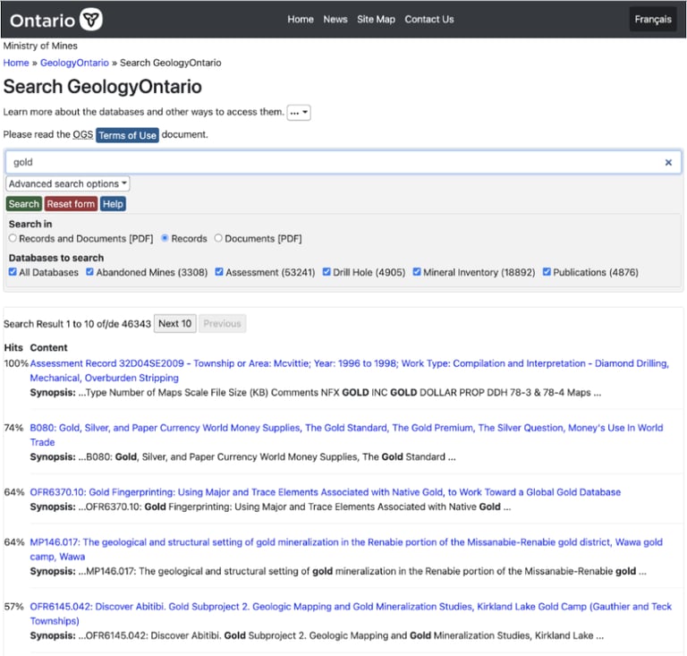Click the 'Search GeologyOntario' page heading

click(x=103, y=86)
